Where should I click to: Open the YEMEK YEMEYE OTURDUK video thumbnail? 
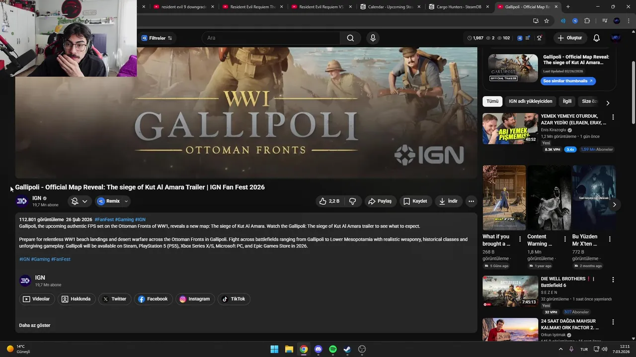(x=510, y=128)
